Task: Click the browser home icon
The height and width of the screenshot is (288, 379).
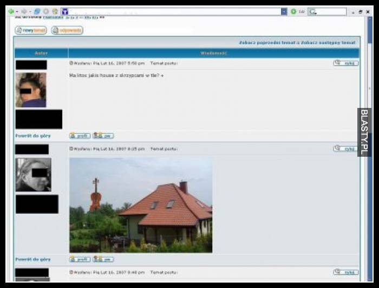Action: tap(55, 11)
